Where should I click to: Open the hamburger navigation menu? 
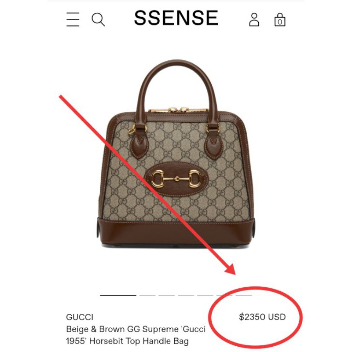(x=73, y=19)
